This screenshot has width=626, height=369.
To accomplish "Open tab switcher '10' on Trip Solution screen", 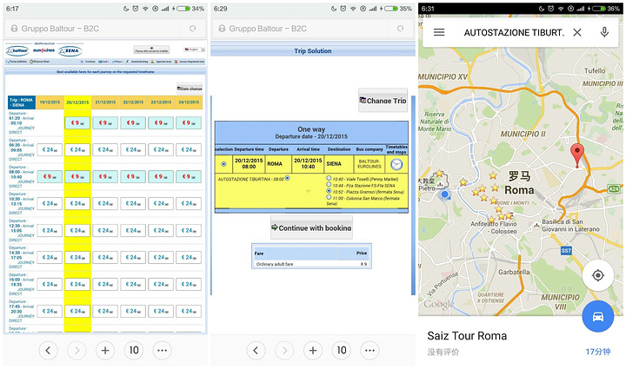I will tap(342, 350).
